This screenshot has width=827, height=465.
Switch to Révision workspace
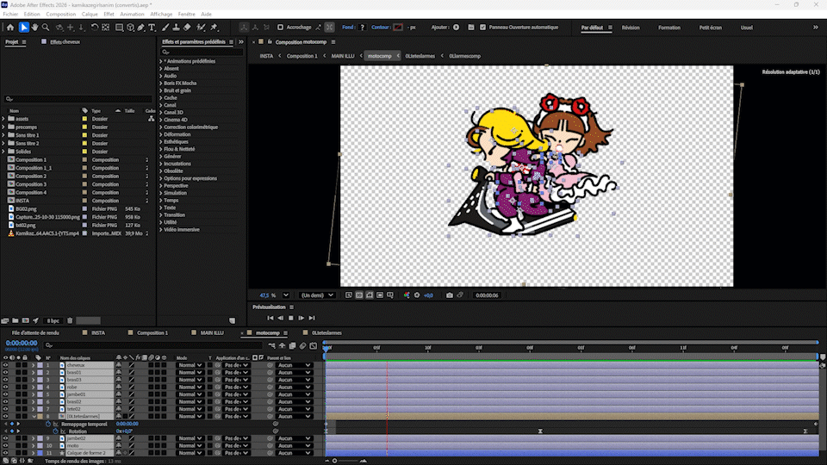click(x=631, y=28)
